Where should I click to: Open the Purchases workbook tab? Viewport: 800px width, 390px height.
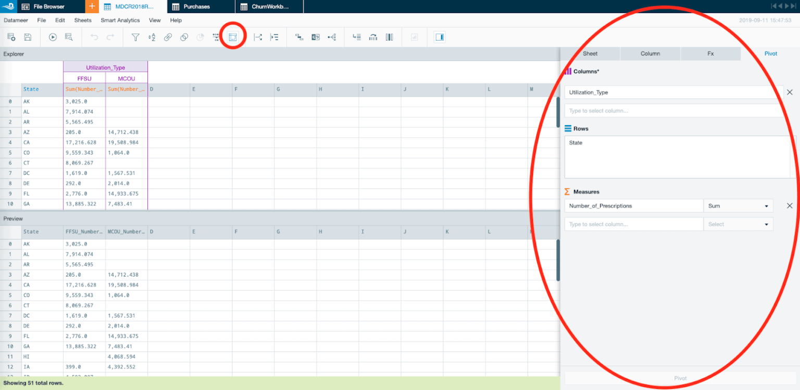click(197, 7)
